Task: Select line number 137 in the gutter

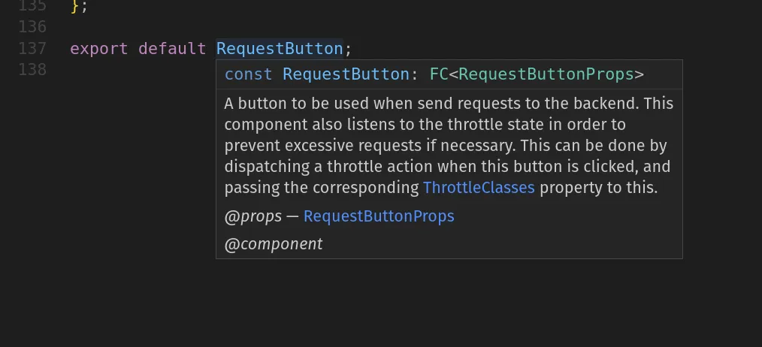Action: (x=32, y=49)
